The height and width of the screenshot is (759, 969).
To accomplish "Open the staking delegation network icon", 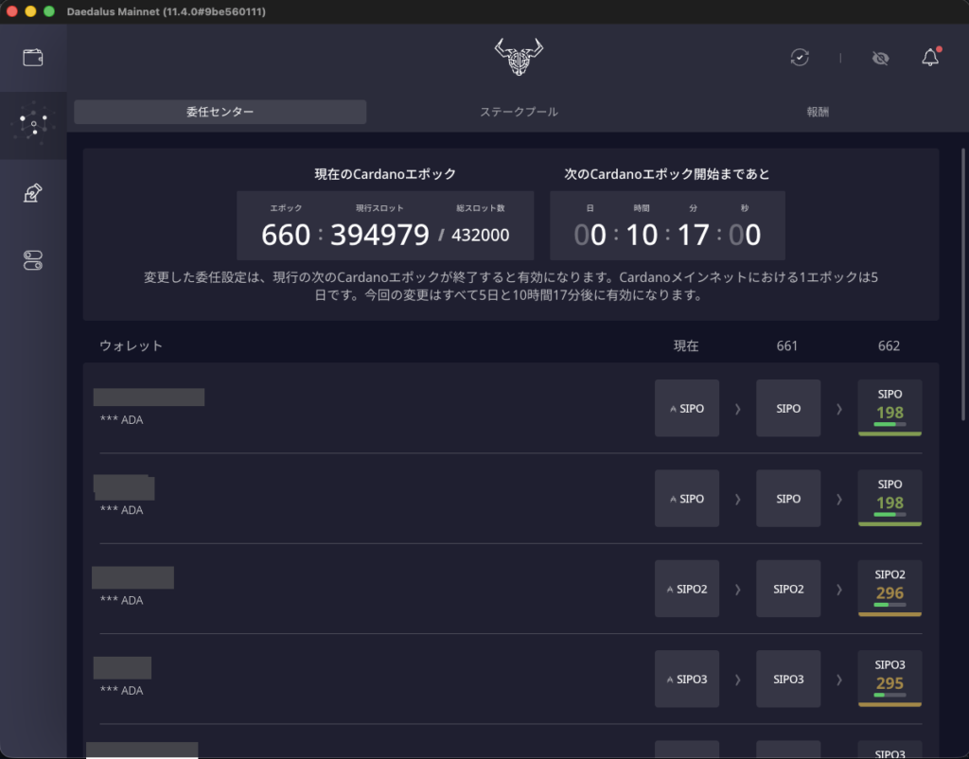I will [x=33, y=124].
